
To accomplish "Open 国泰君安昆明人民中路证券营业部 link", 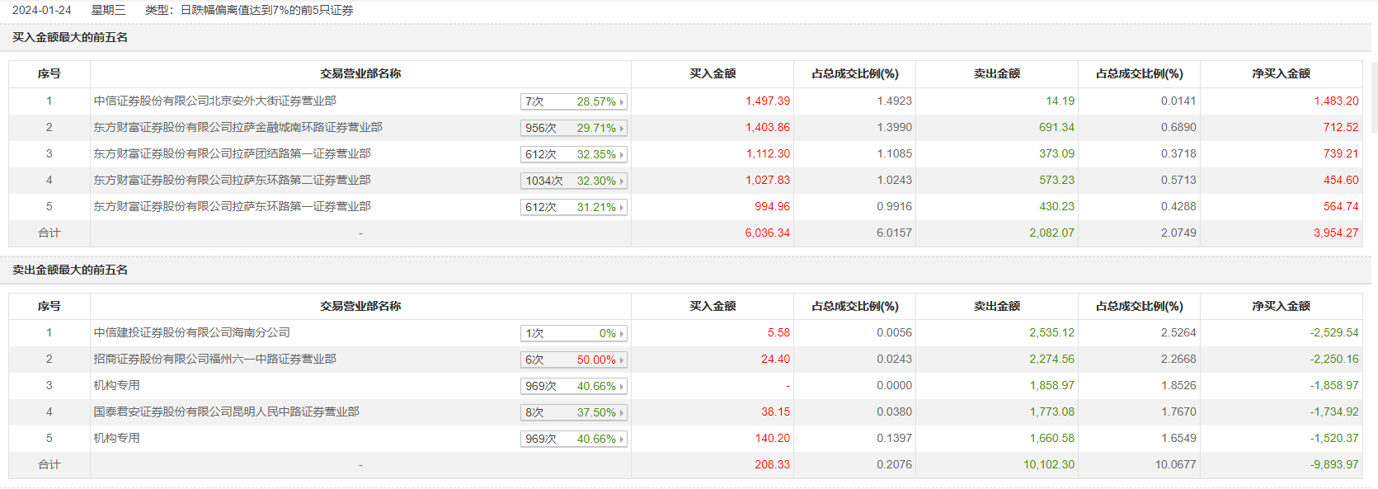I will tap(226, 411).
